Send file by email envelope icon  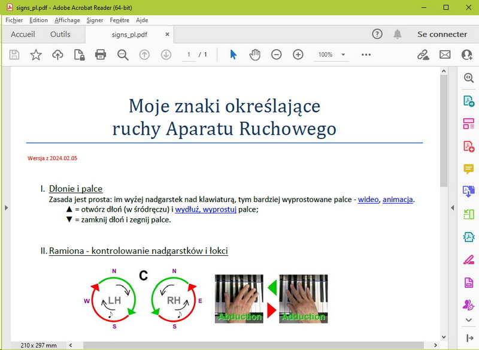tap(445, 55)
